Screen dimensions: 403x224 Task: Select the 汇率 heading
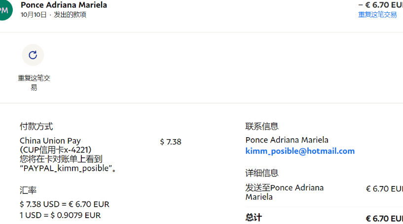28,190
